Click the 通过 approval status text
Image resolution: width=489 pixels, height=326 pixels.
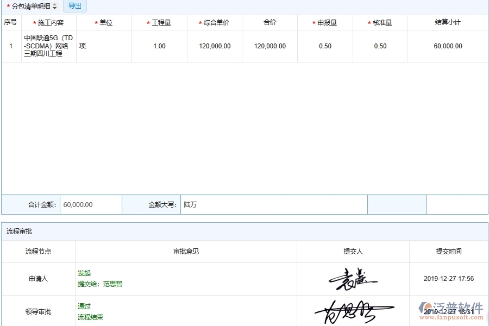[x=84, y=306]
